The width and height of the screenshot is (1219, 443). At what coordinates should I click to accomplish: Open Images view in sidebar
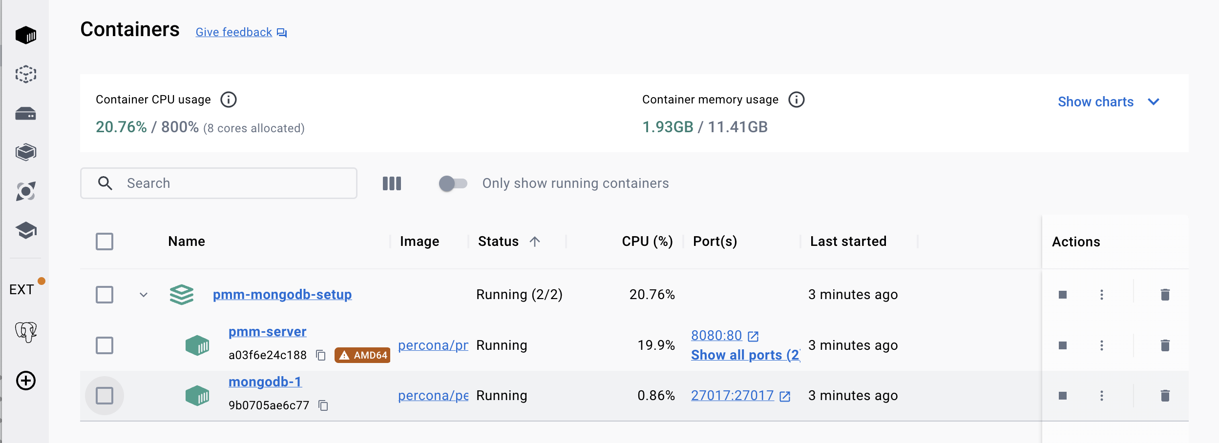tap(26, 74)
